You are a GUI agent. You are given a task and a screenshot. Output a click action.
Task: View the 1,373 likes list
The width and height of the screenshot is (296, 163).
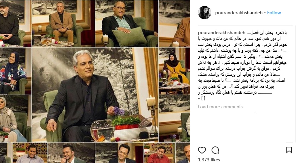pos(209,160)
